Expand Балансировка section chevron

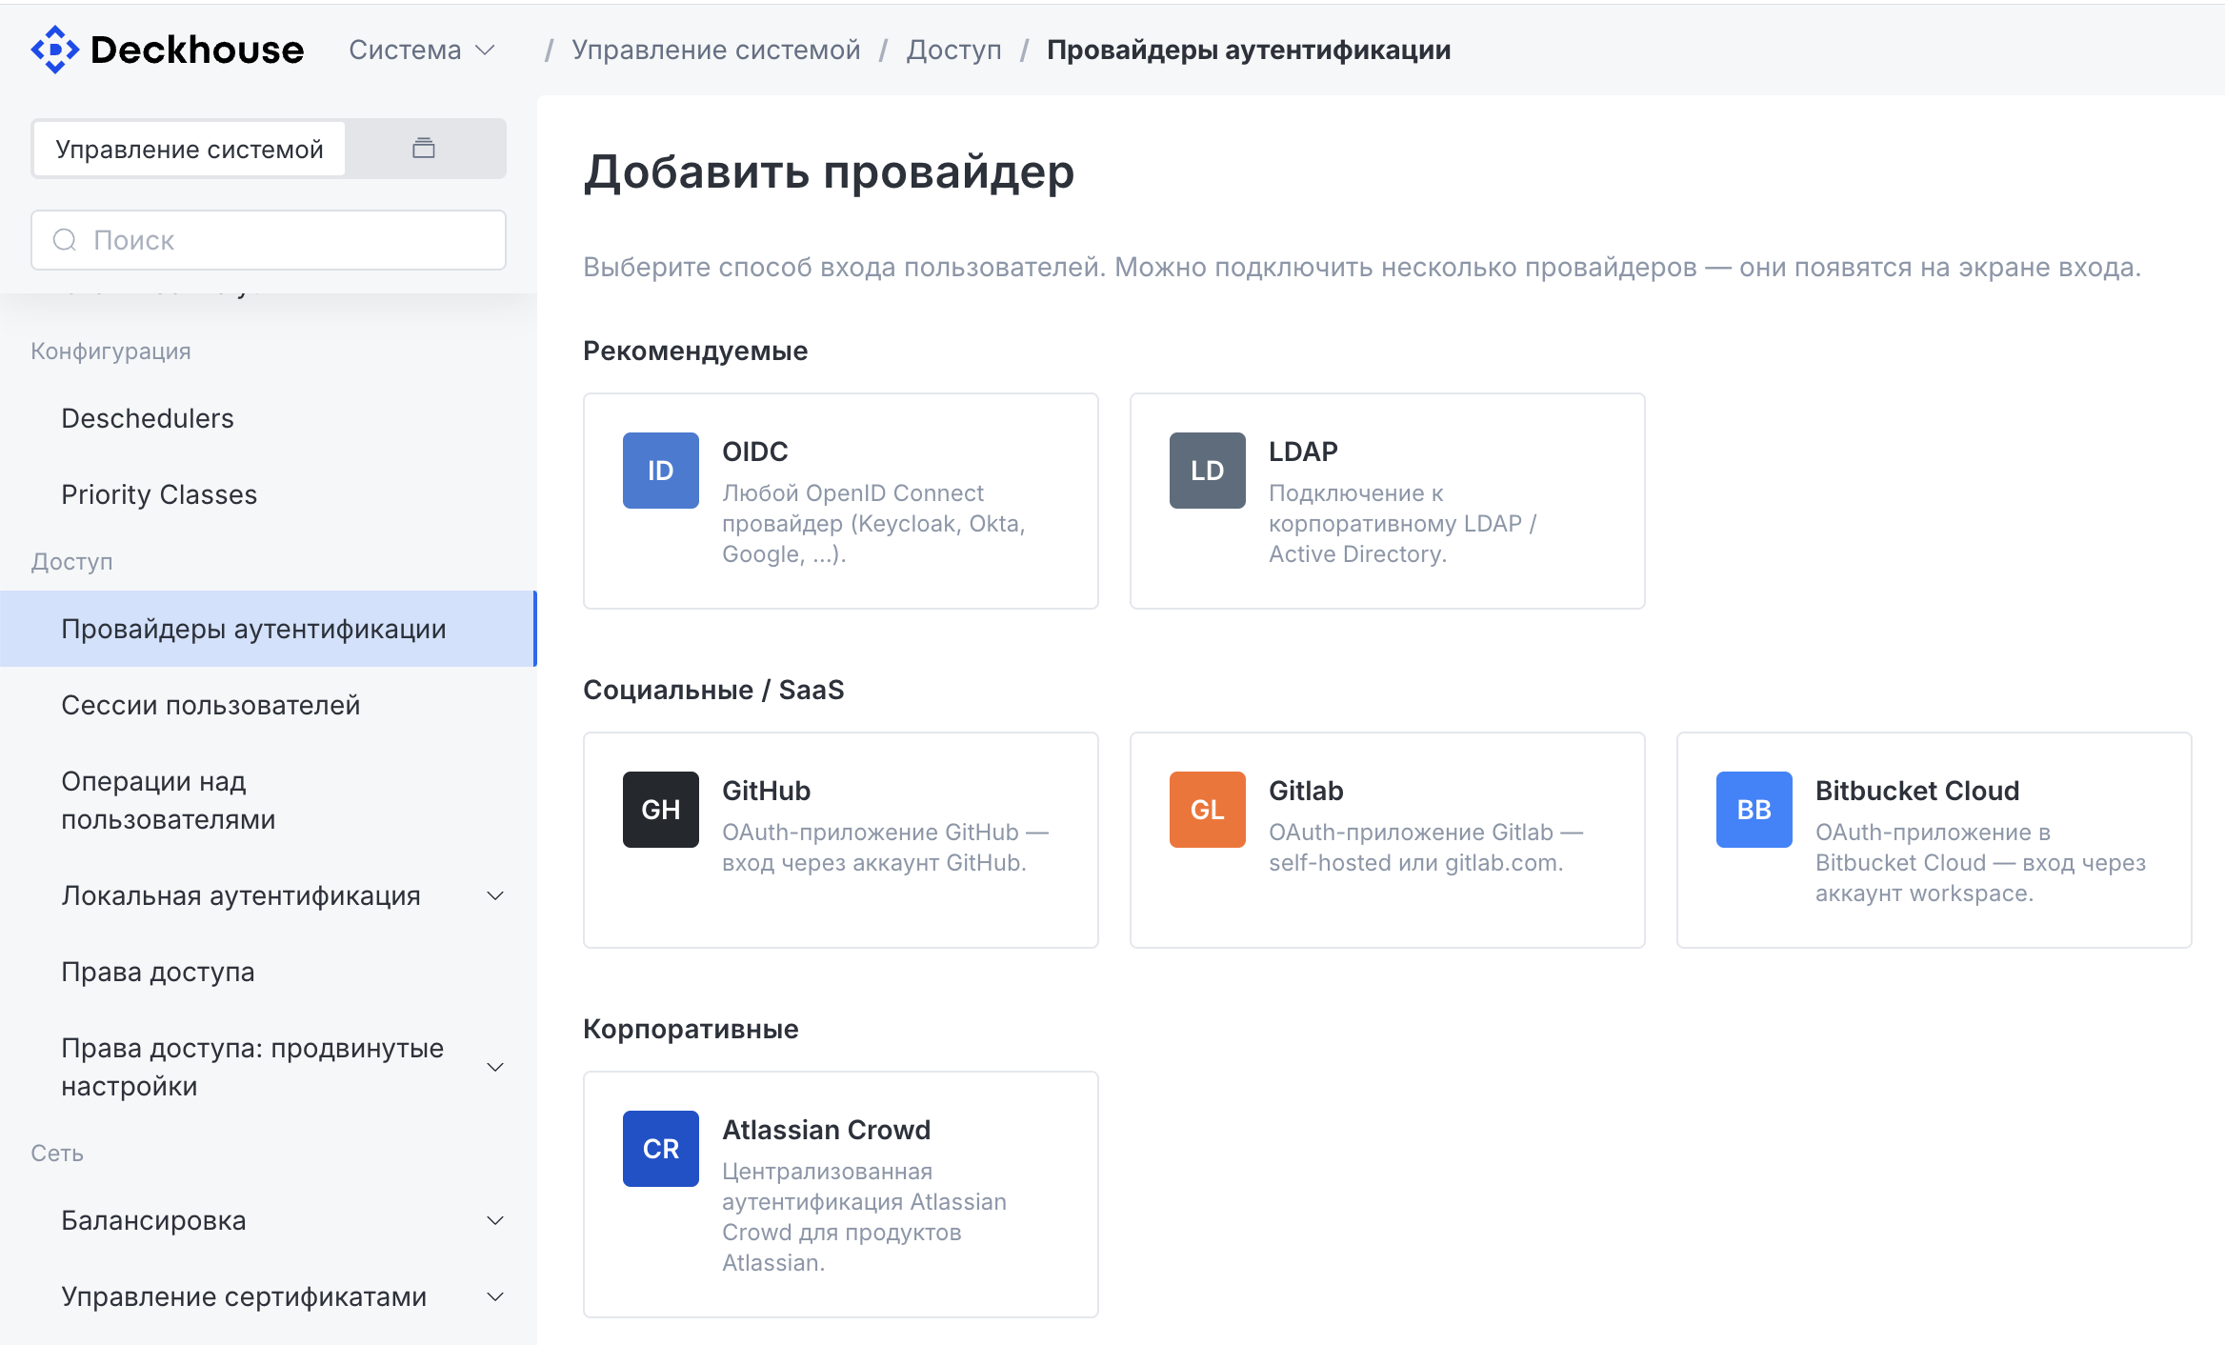click(495, 1220)
